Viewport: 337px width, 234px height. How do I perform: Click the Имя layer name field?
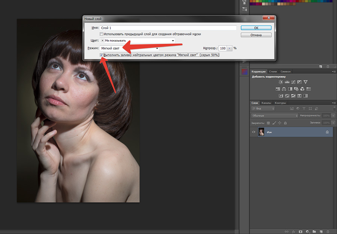[x=168, y=28]
